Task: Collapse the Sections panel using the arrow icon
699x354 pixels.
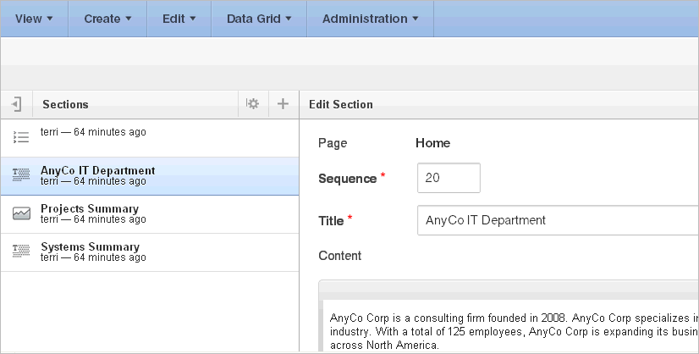Action: coord(17,104)
